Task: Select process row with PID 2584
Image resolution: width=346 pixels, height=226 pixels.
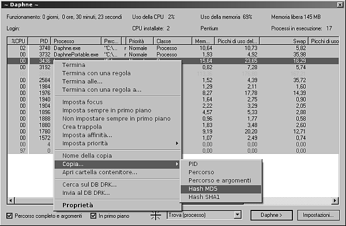Action: 173,80
